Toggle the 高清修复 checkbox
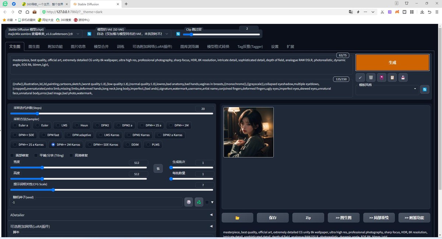The image size is (442, 239). [71, 155]
